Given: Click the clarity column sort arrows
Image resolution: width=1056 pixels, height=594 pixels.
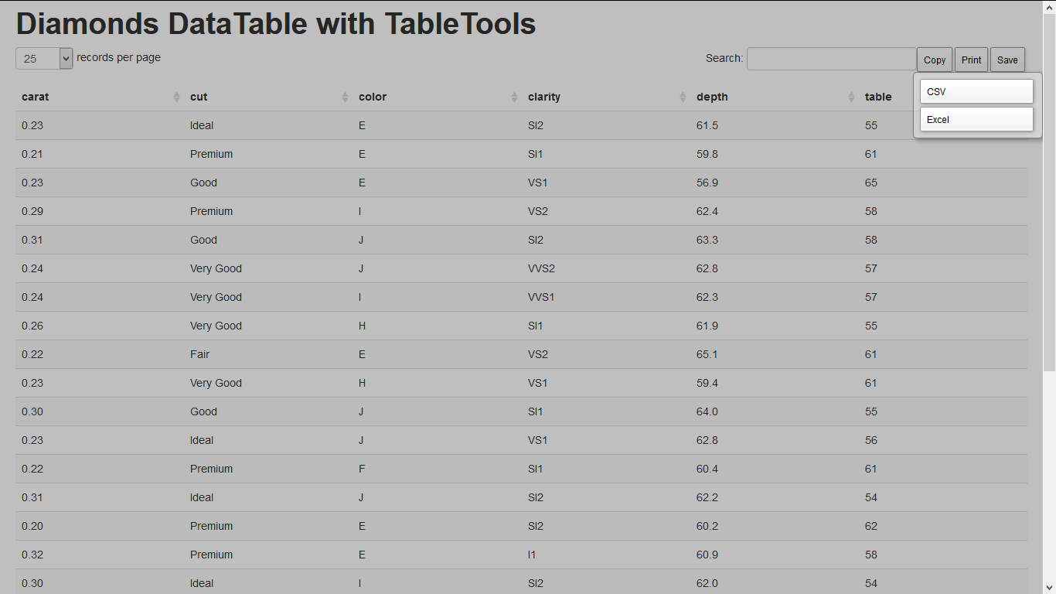Looking at the screenshot, I should tap(683, 97).
